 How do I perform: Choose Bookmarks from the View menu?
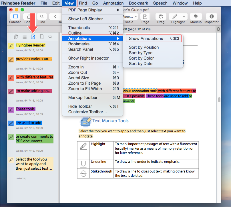pyautogui.click(x=93, y=44)
